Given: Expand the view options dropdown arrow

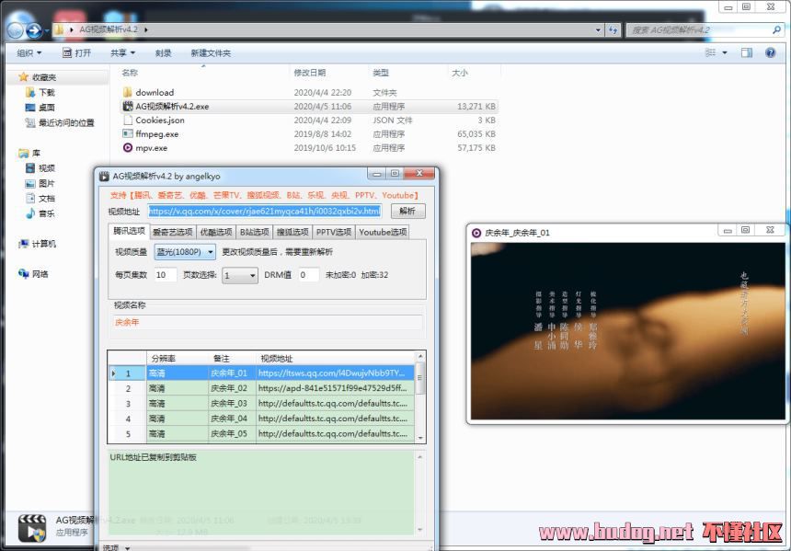Looking at the screenshot, I should [725, 52].
